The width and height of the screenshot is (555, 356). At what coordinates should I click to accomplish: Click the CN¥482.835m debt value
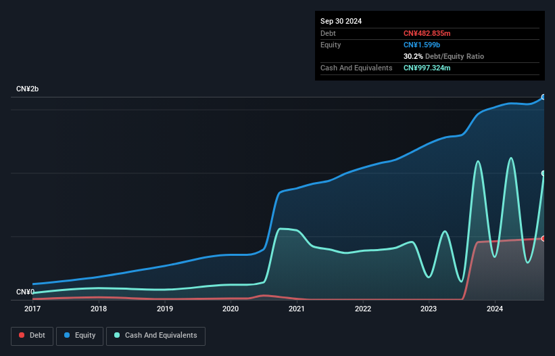[x=427, y=33]
